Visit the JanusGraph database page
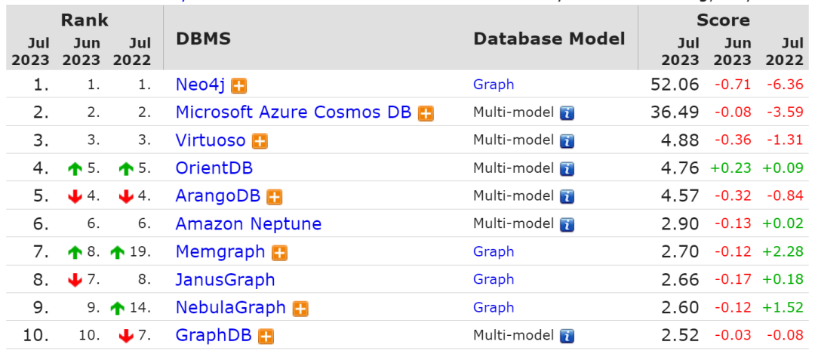 (x=225, y=280)
